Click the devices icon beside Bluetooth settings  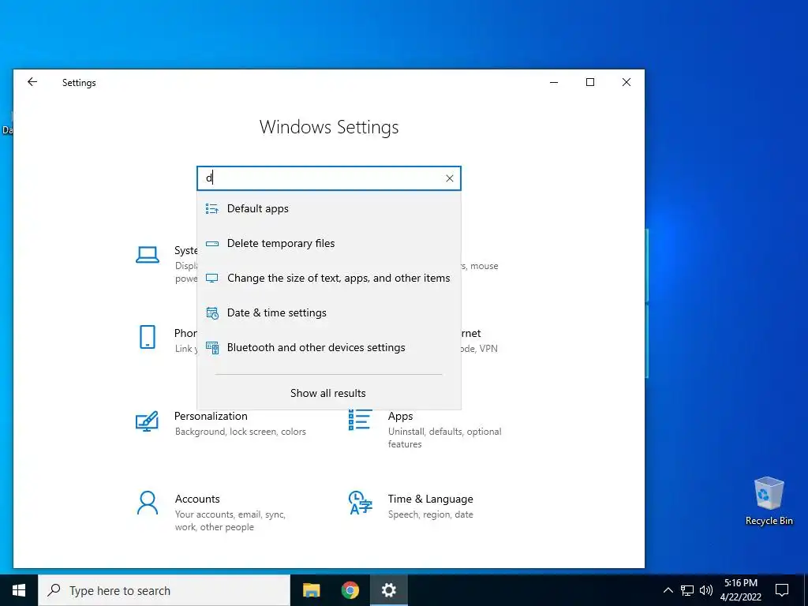(x=211, y=348)
